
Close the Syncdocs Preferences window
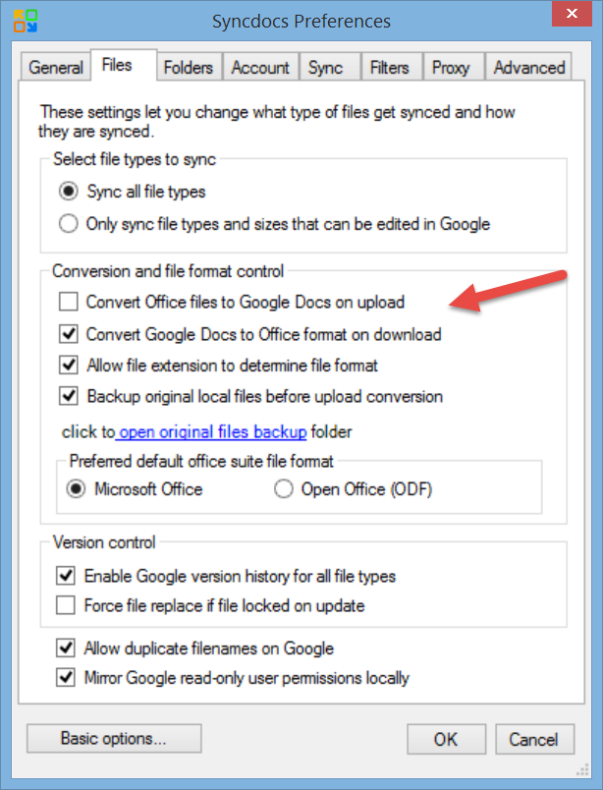click(x=572, y=14)
